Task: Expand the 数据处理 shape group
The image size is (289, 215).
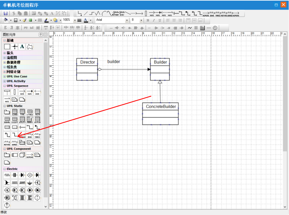Action: click(x=5, y=62)
